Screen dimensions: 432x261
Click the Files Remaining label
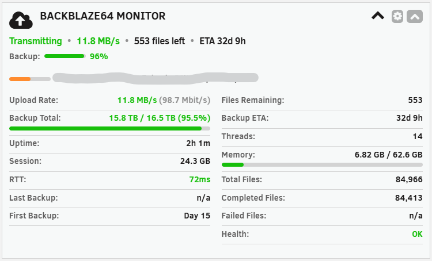253,100
